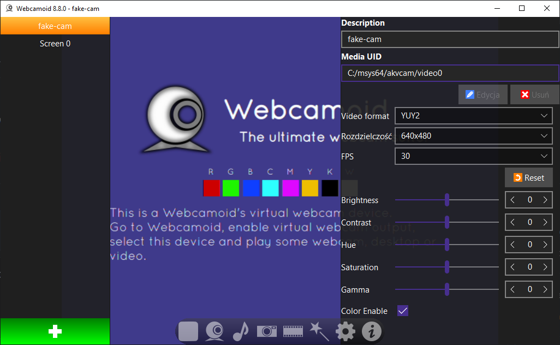Click the Media UID input field
Viewport: 560px width, 345px height.
click(x=450, y=73)
